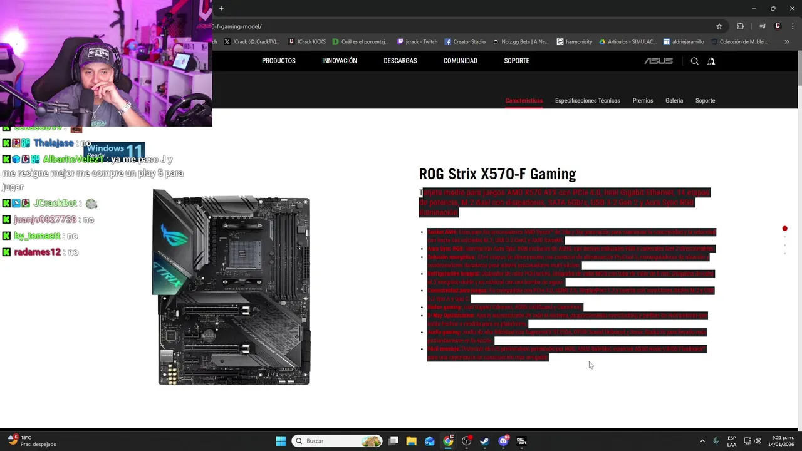Open JCrack KICKS bookmark

click(307, 42)
